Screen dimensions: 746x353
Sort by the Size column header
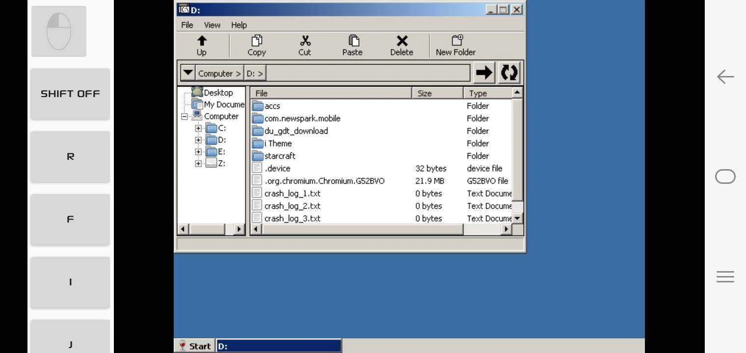[438, 93]
